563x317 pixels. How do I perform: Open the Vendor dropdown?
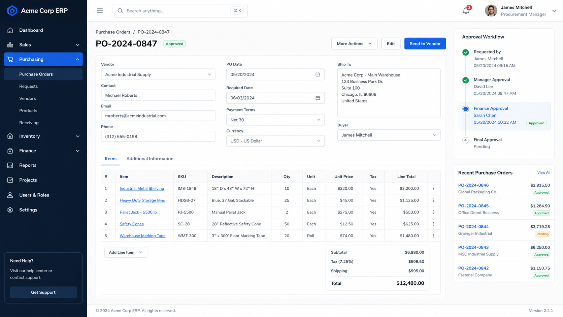158,74
